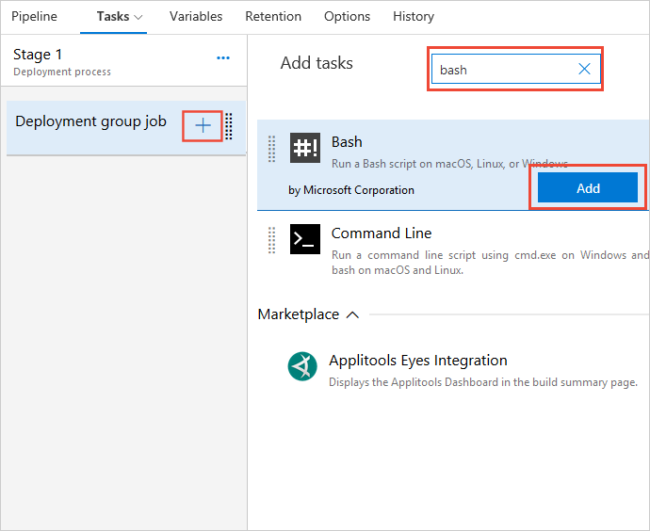Click the Bash task hash-bang icon
Screen dimensions: 650x531
click(x=304, y=149)
